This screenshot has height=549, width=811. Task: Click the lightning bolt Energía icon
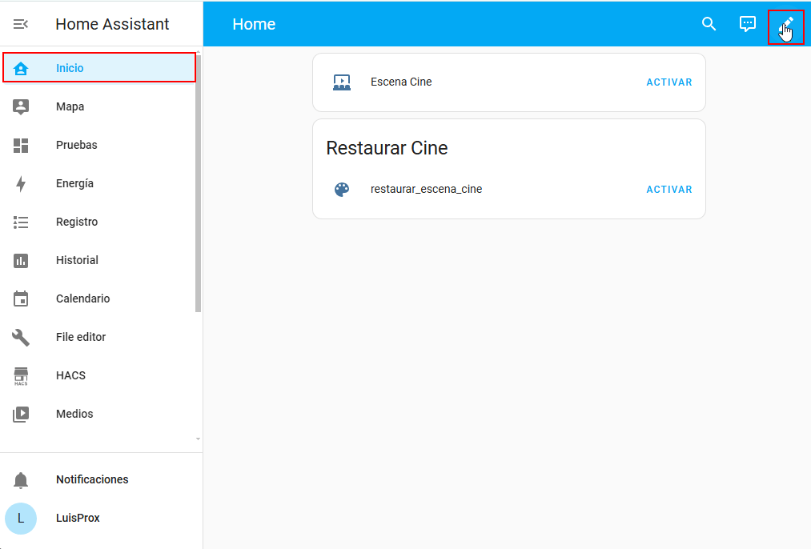[x=21, y=184]
